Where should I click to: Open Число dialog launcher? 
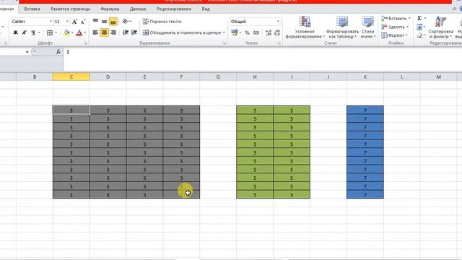[x=279, y=43]
